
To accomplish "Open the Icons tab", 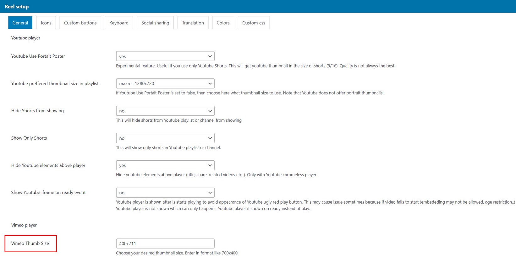I will (x=46, y=23).
